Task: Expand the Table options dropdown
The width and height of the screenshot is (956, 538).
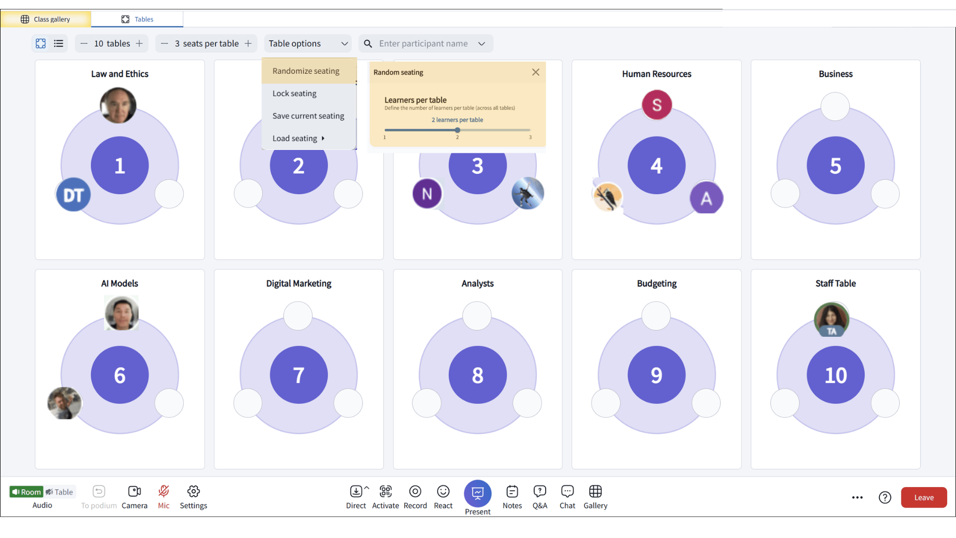Action: 308,44
